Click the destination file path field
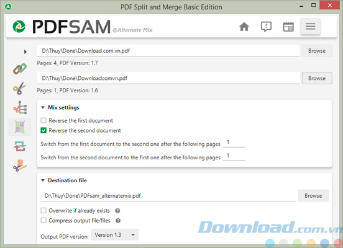The image size is (343, 248). 168,195
